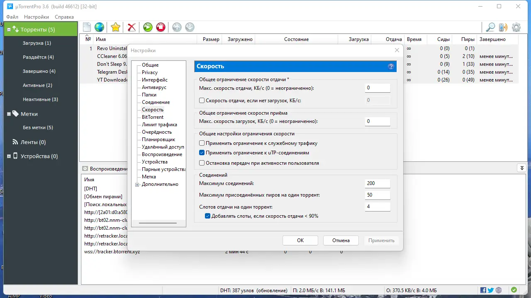Click the move up queue arrow icon
This screenshot has height=298, width=531.
pos(177,27)
